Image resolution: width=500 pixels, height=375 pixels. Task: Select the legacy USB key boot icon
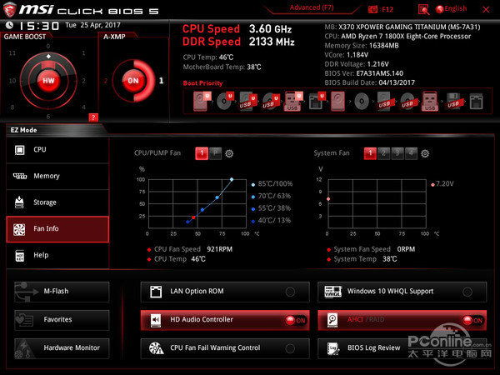pos(430,101)
